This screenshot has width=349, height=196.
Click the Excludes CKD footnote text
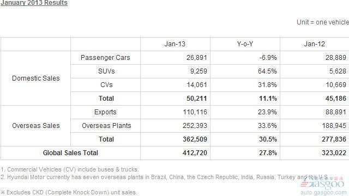pos(69,192)
